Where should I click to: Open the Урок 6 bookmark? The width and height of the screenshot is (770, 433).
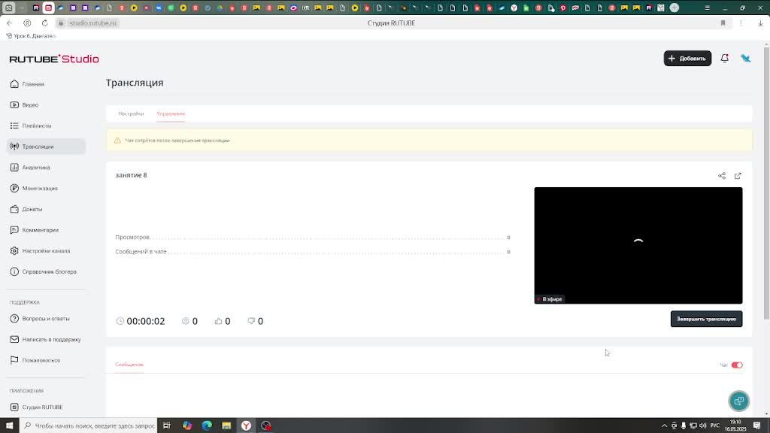pyautogui.click(x=31, y=36)
